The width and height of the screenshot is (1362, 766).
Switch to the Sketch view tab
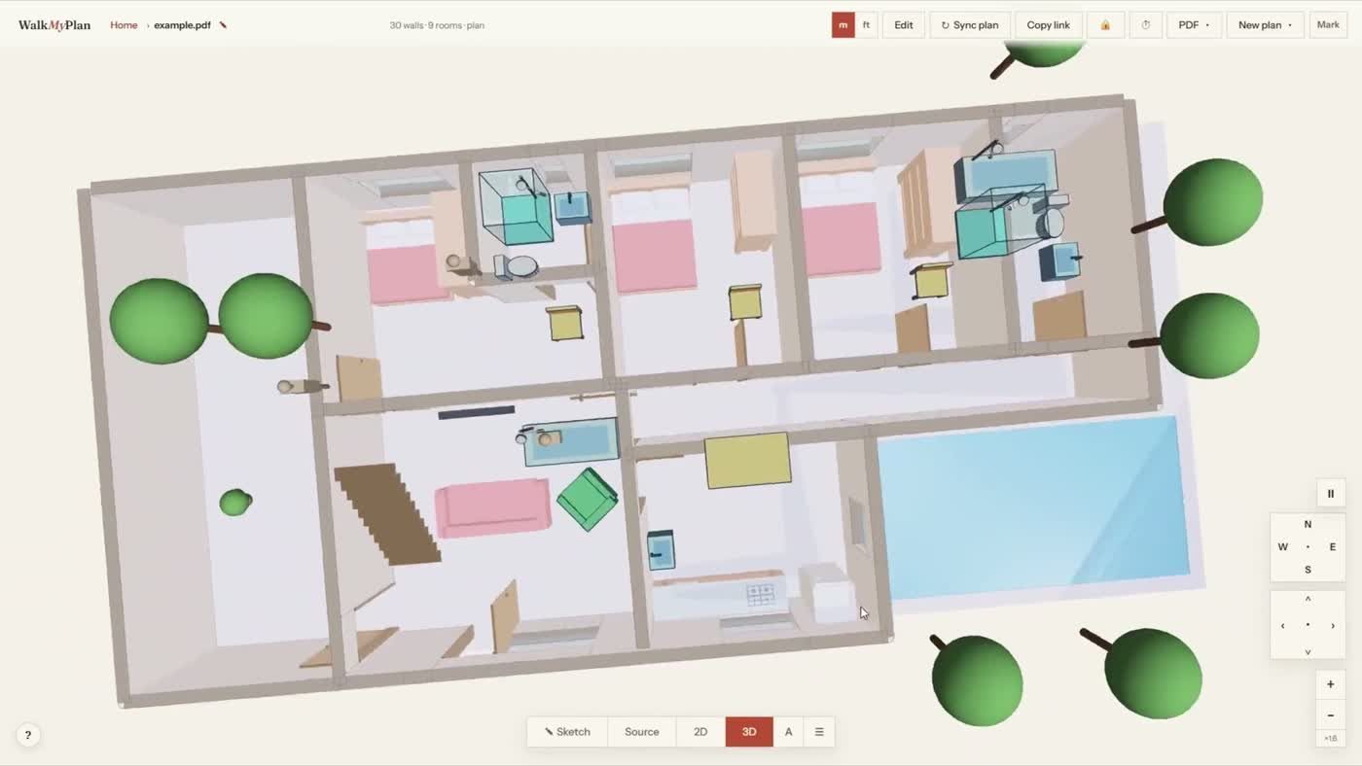coord(567,732)
